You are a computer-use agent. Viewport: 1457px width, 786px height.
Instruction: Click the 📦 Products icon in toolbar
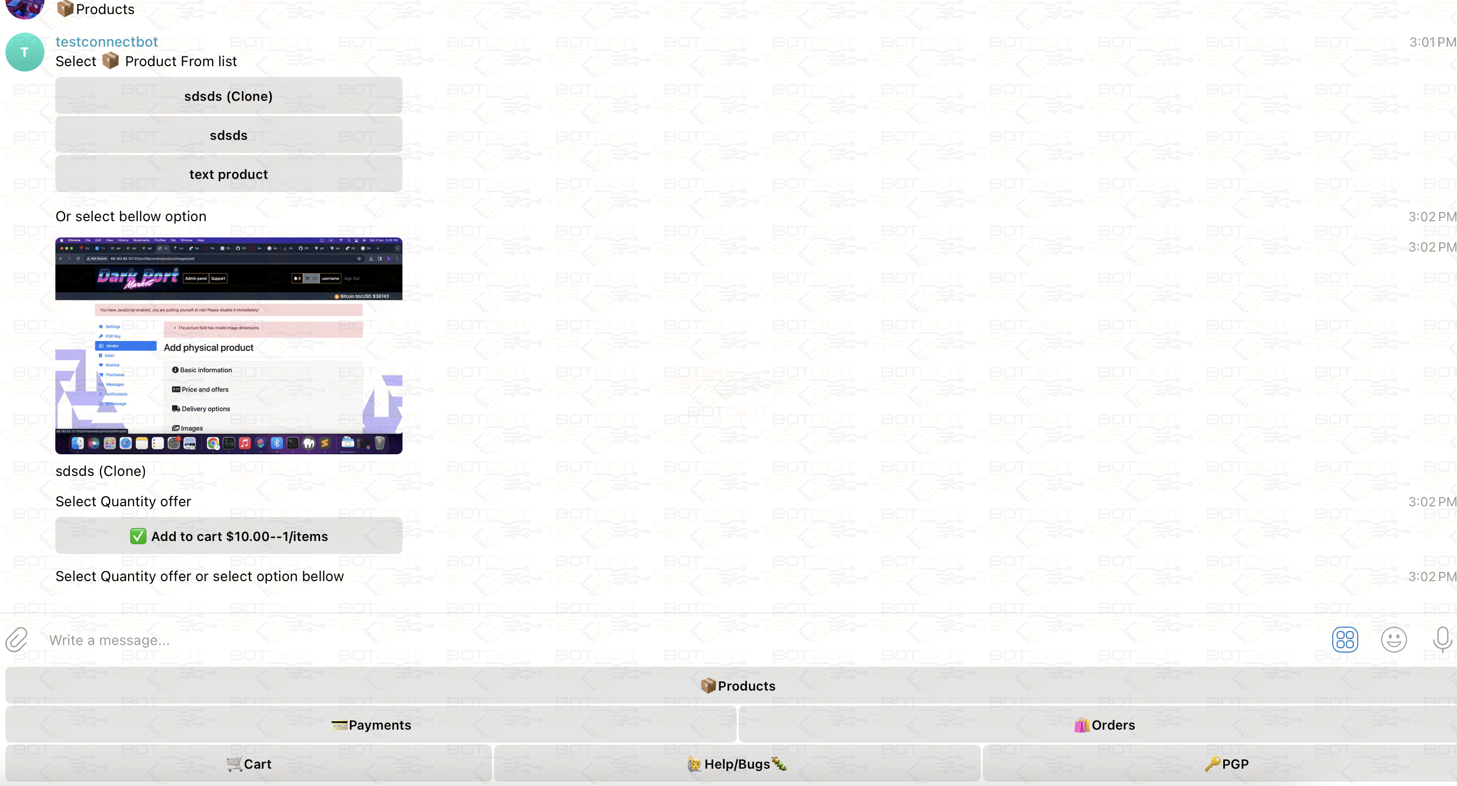(x=737, y=685)
